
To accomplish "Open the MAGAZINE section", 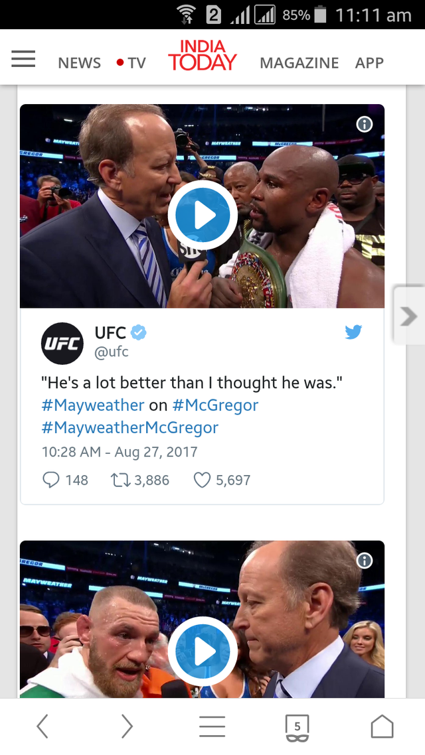I will [299, 63].
